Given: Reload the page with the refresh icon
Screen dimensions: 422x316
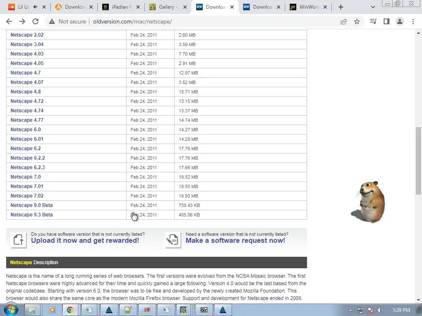Looking at the screenshot, I should pyautogui.click(x=35, y=21).
